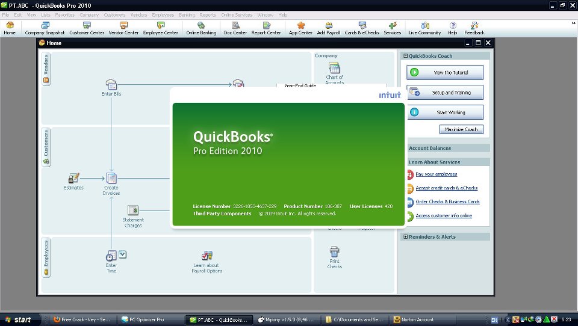This screenshot has height=326, width=578.
Task: Open Services in toolbar
Action: point(392,28)
